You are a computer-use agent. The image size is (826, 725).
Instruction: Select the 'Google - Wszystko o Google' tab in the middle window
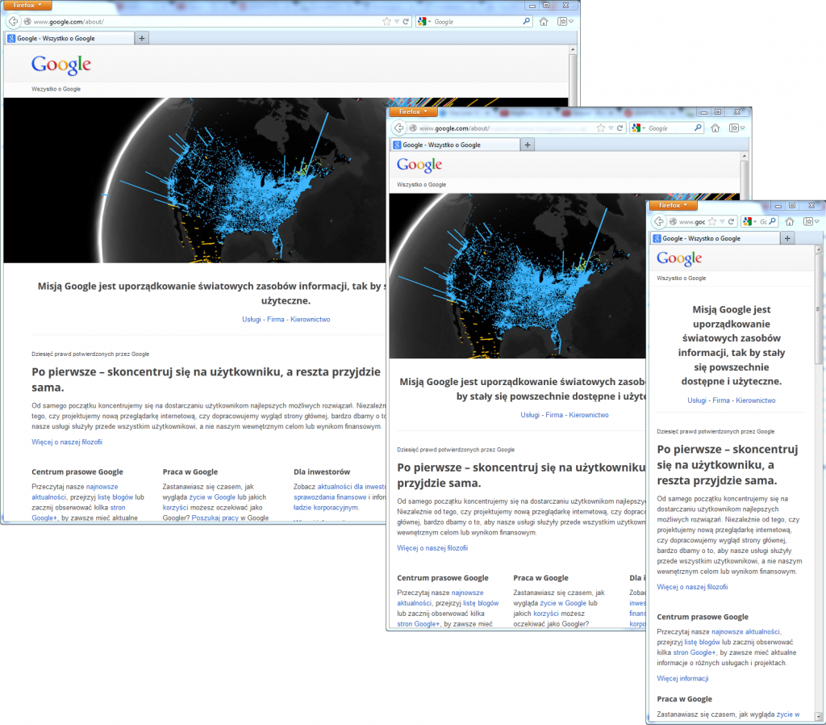point(455,145)
